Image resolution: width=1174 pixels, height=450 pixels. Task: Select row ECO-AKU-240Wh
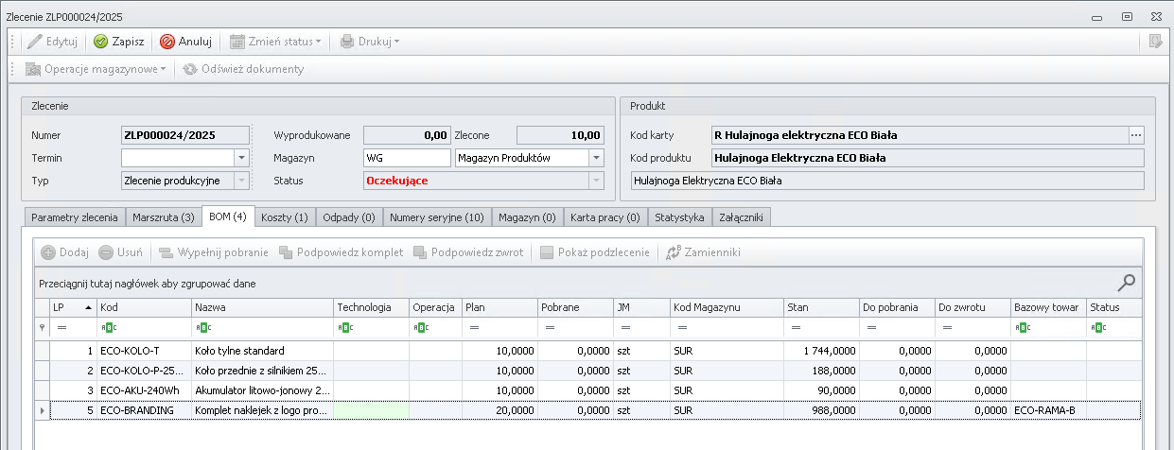click(587, 389)
